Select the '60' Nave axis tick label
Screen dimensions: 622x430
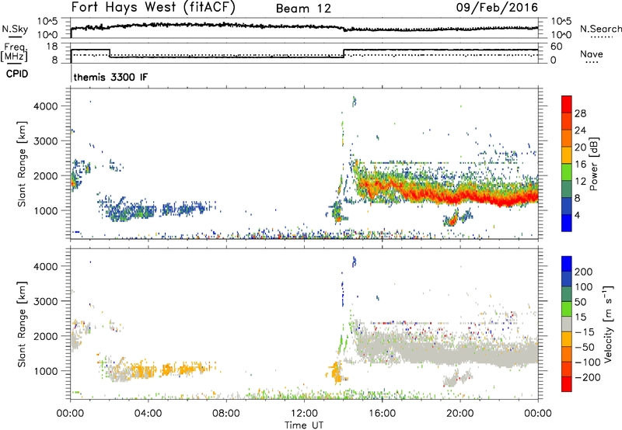(556, 47)
